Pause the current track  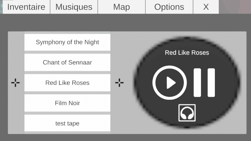(x=204, y=82)
